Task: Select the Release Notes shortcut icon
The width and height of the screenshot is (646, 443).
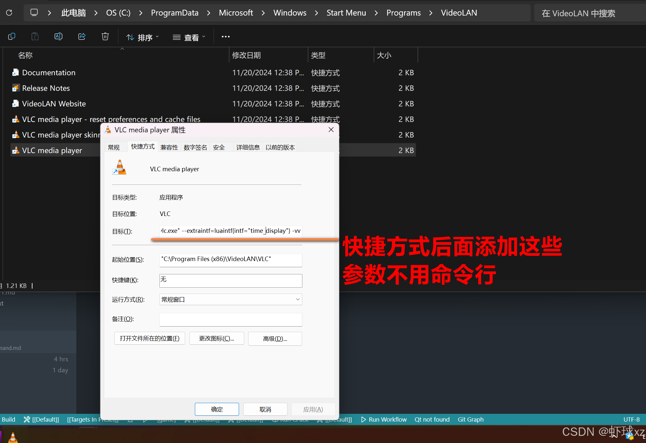Action: 15,88
